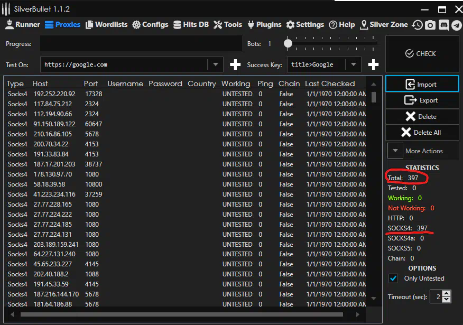This screenshot has height=325, width=463.
Task: Select proxy row 117.84.75.212
Action: pos(186,104)
